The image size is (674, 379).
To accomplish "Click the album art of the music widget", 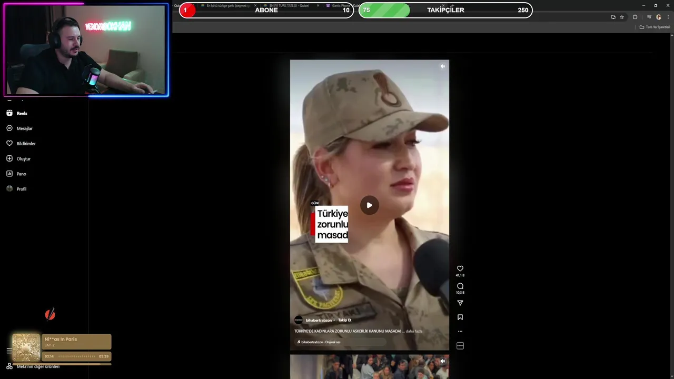I will click(x=26, y=347).
